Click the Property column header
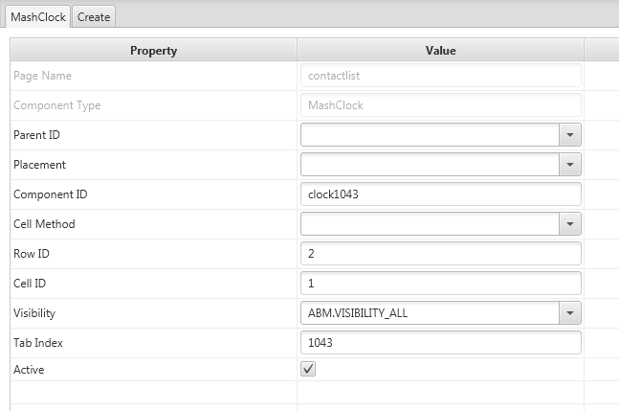The width and height of the screenshot is (619, 411). click(x=153, y=51)
